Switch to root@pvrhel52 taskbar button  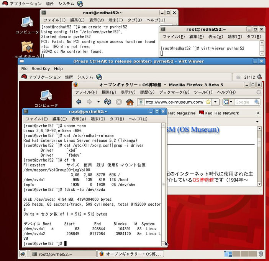pyautogui.click(x=63, y=254)
